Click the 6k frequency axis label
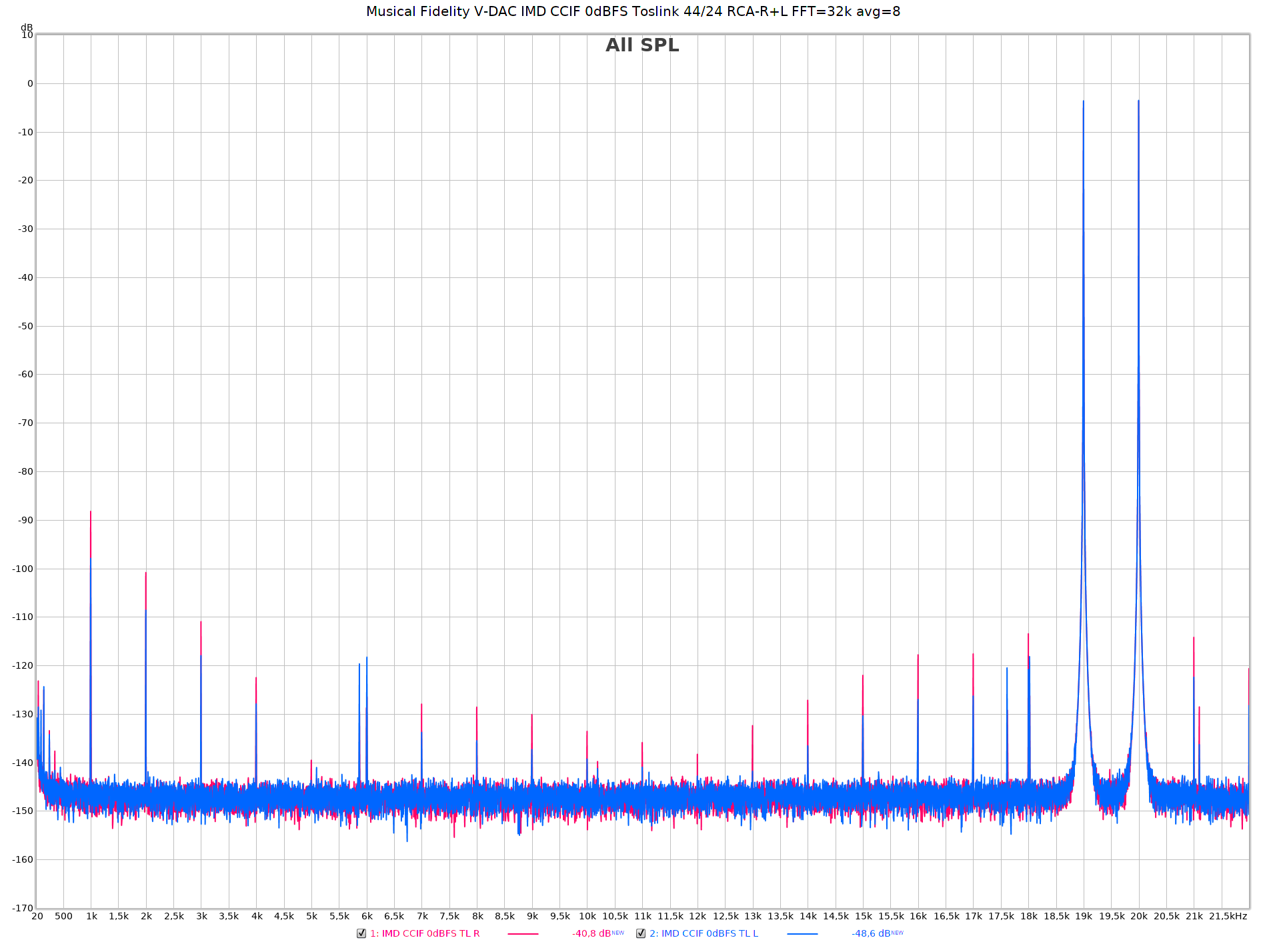Viewport: 1267px width, 944px height. pyautogui.click(x=367, y=916)
